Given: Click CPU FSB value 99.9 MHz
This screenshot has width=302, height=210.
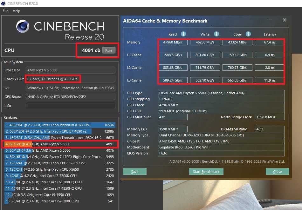Looking at the screenshot, I should pyautogui.click(x=221, y=111).
